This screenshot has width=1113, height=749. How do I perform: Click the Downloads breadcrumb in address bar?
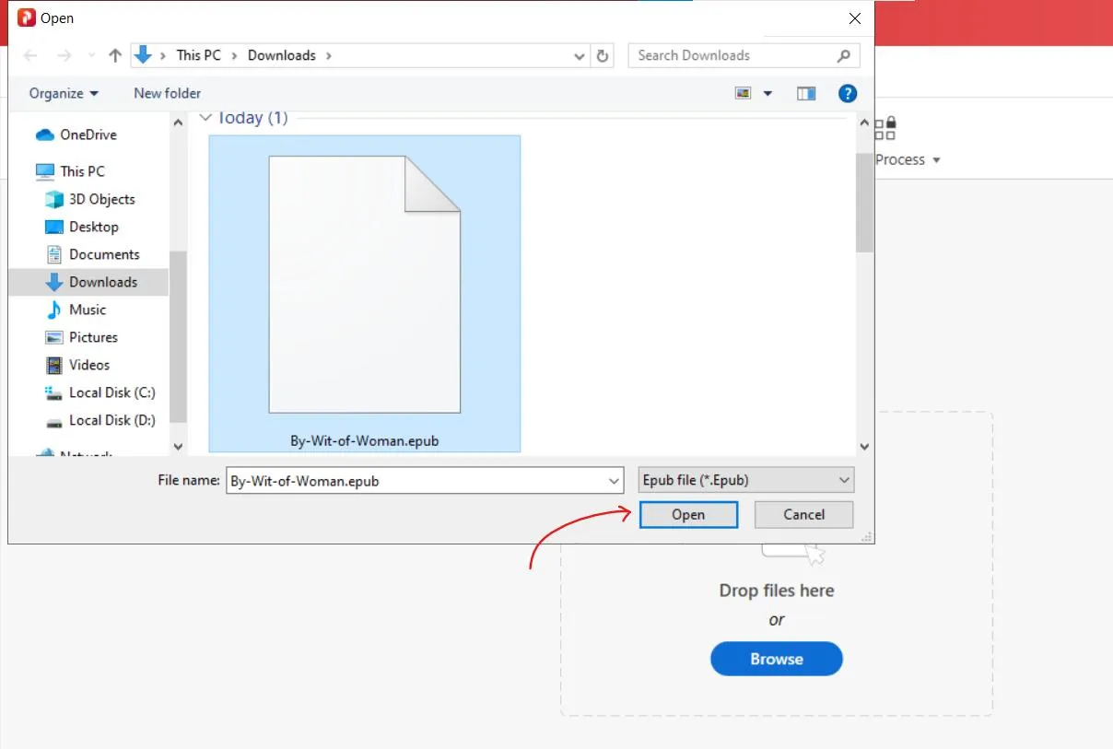click(x=281, y=55)
